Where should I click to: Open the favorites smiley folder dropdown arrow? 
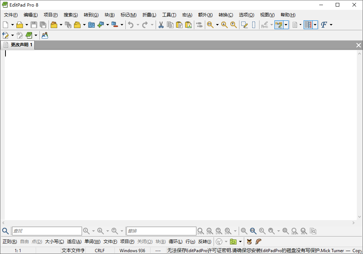[x=240, y=242]
